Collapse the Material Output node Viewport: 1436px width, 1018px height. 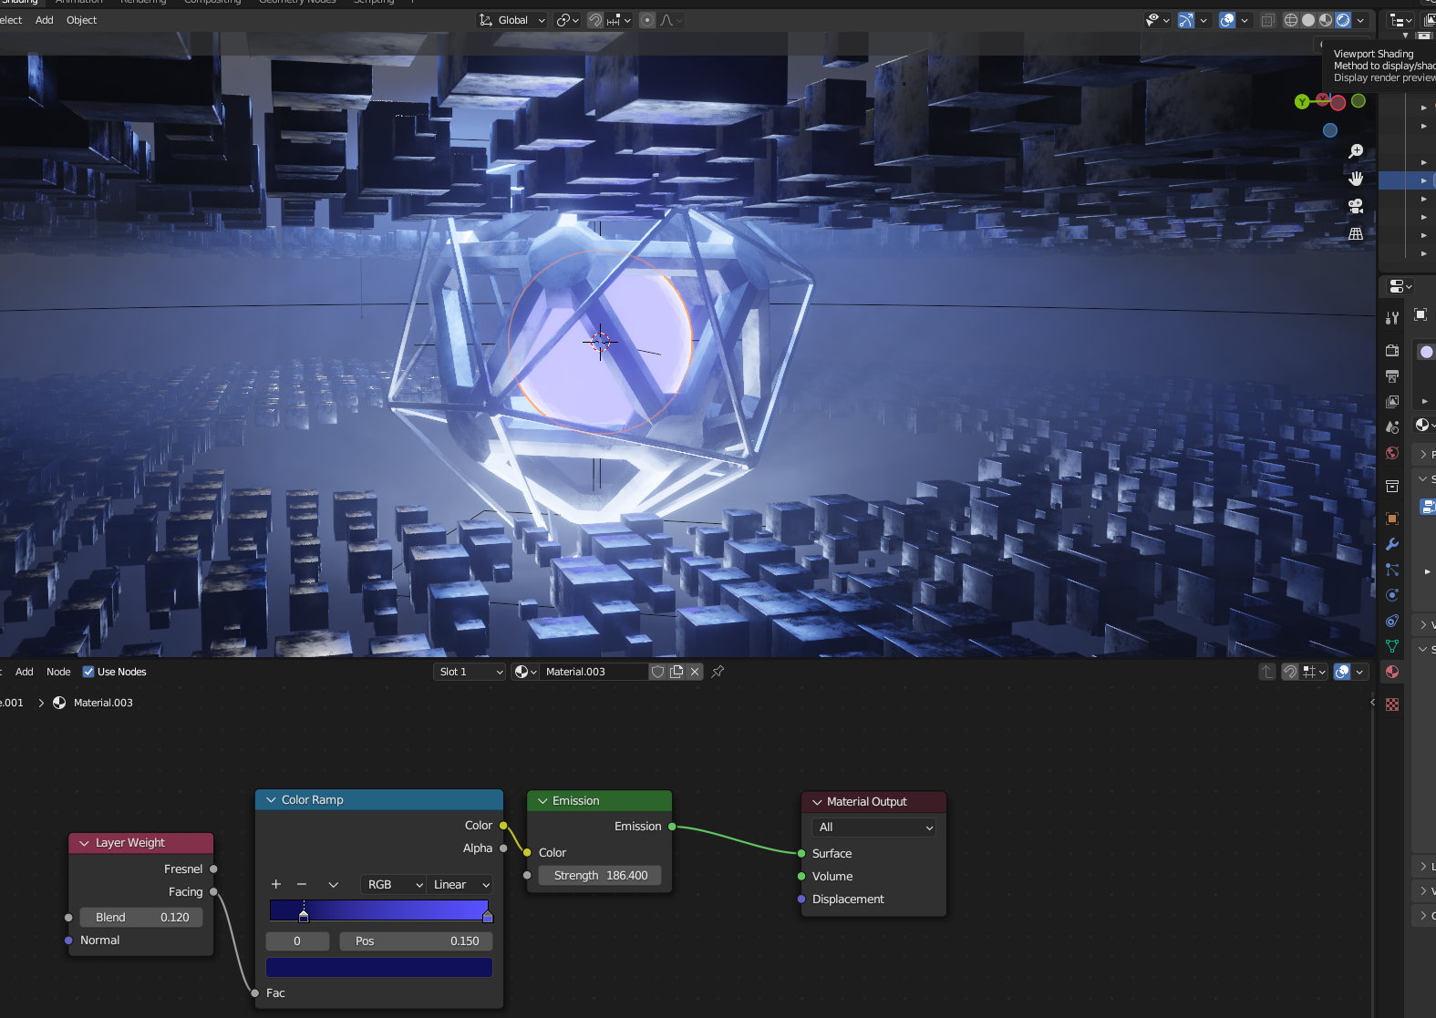817,801
